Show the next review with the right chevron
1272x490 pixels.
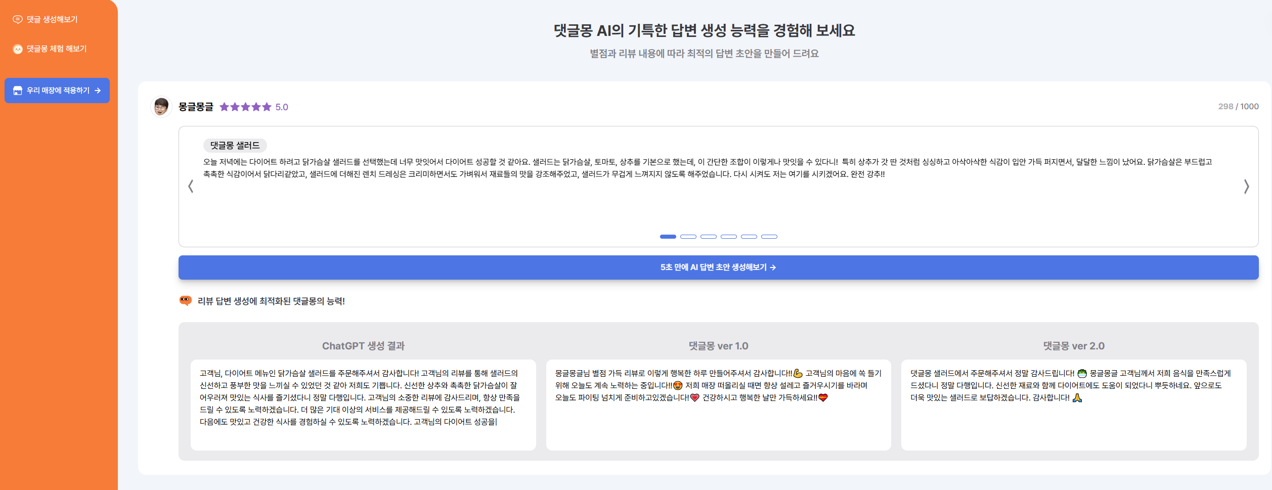pos(1246,186)
